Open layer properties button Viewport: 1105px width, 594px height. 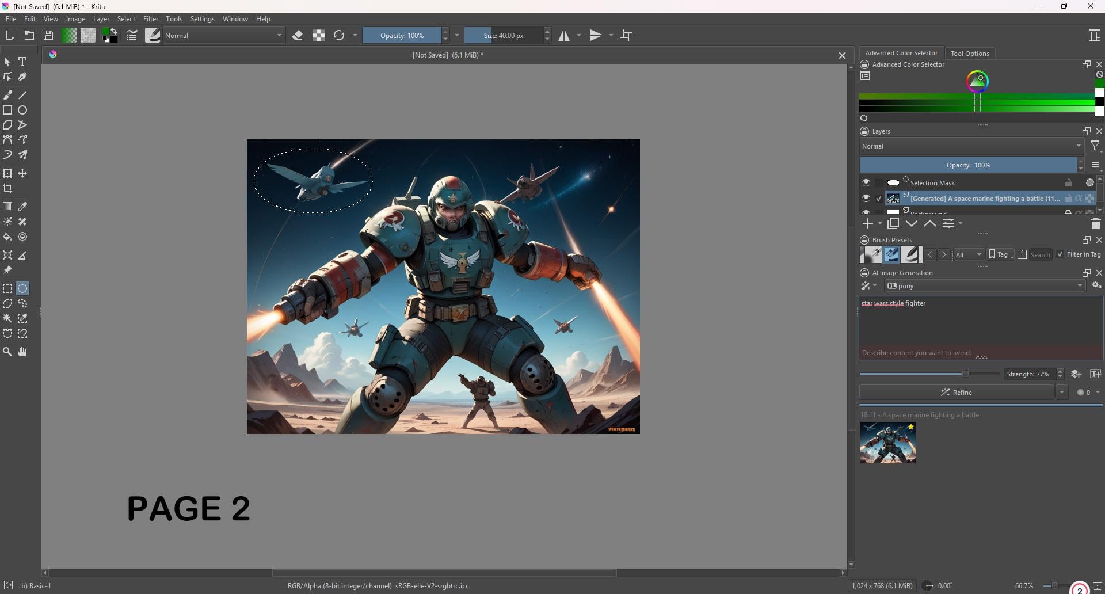click(x=949, y=223)
